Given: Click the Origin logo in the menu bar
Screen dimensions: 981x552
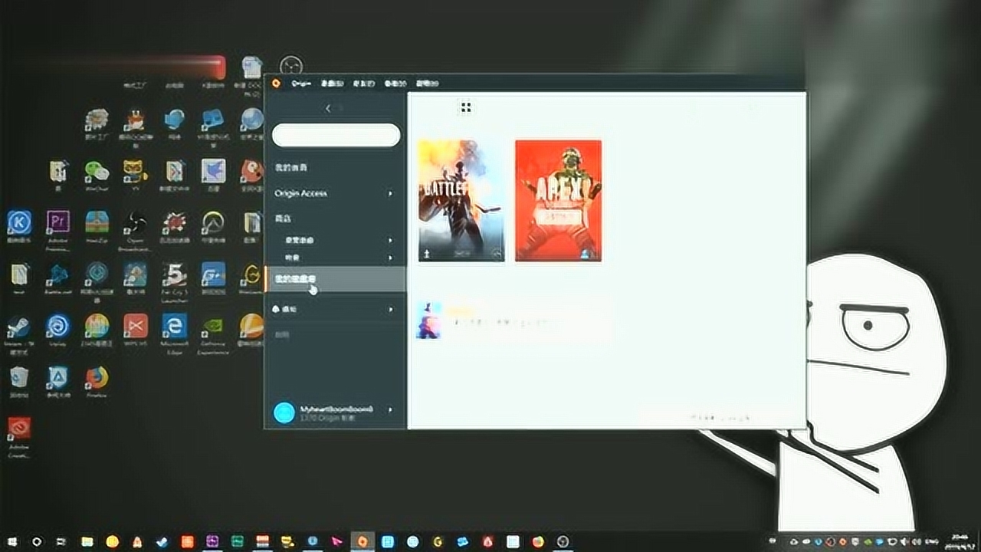Looking at the screenshot, I should (277, 84).
